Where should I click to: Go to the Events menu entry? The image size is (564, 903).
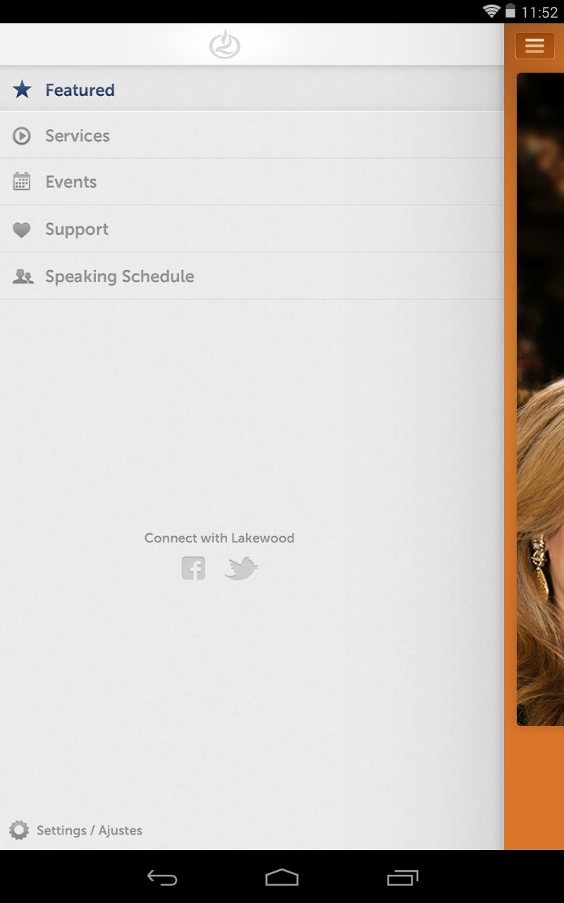(x=252, y=182)
